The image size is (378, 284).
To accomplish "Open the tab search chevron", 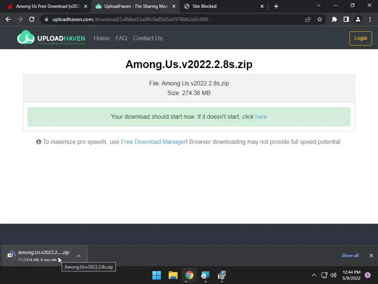I will tap(319, 5).
